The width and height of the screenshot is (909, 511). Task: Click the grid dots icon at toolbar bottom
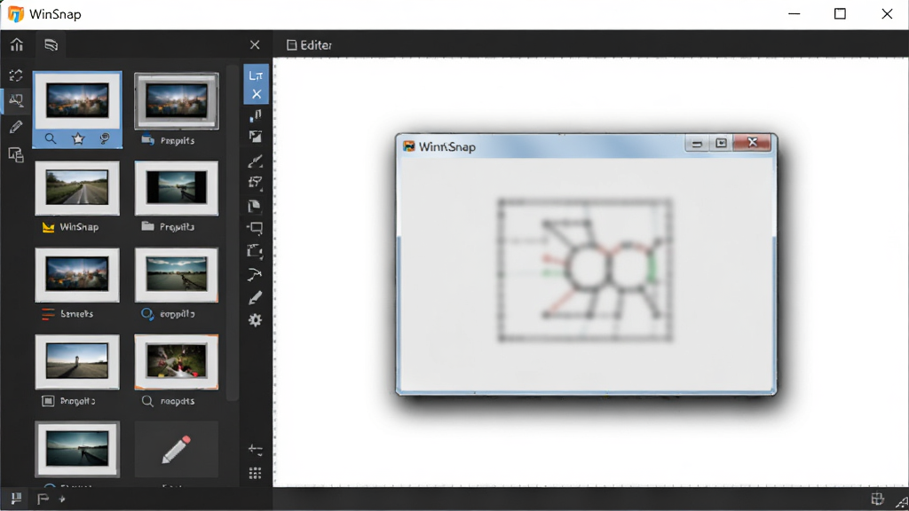255,474
